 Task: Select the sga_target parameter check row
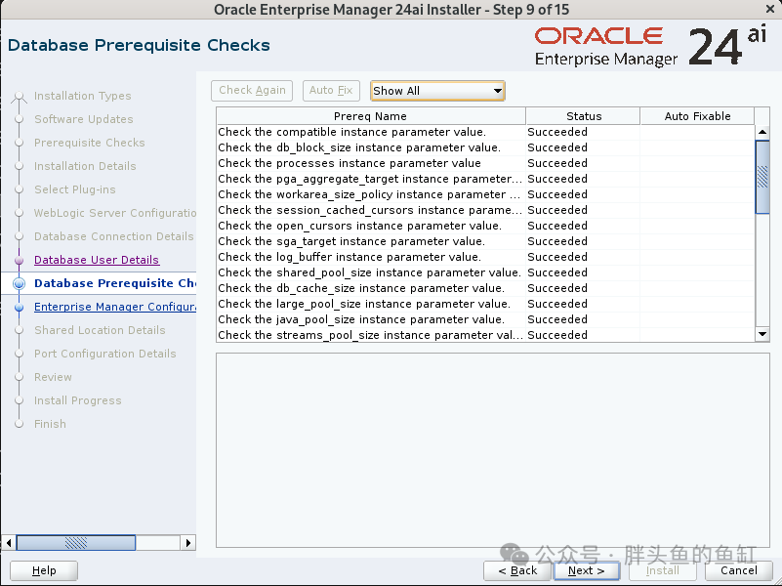coord(485,241)
